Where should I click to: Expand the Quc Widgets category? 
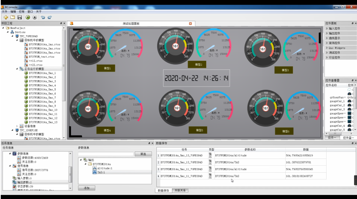pos(336,48)
